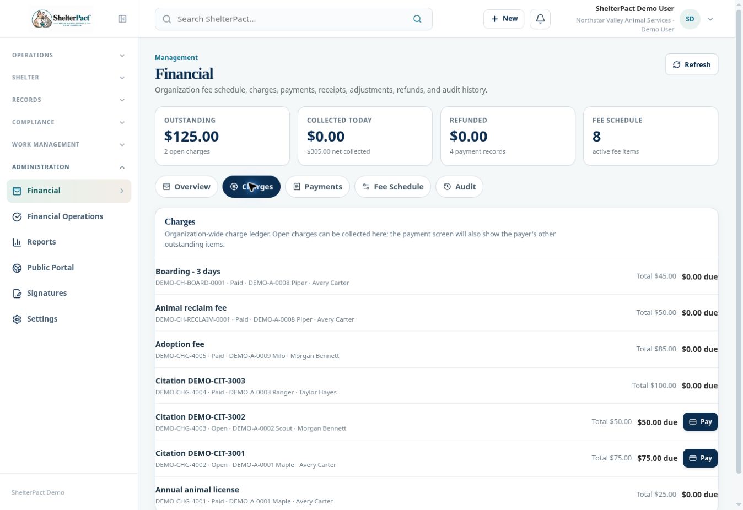Click the Refresh button

point(692,64)
